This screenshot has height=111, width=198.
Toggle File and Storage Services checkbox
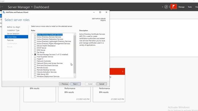click(35, 55)
